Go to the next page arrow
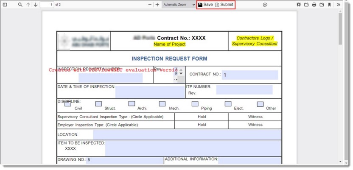Viewport: 353px width, 170px height. (x=36, y=5)
